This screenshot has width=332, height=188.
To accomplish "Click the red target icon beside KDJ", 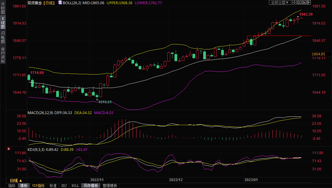I will click(x=9, y=149).
